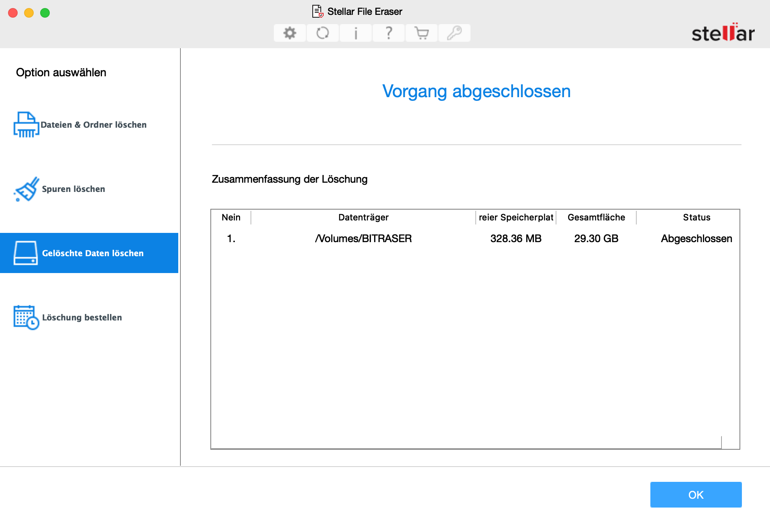Minimize the window with the yellow button
This screenshot has height=522, width=770.
pos(29,13)
